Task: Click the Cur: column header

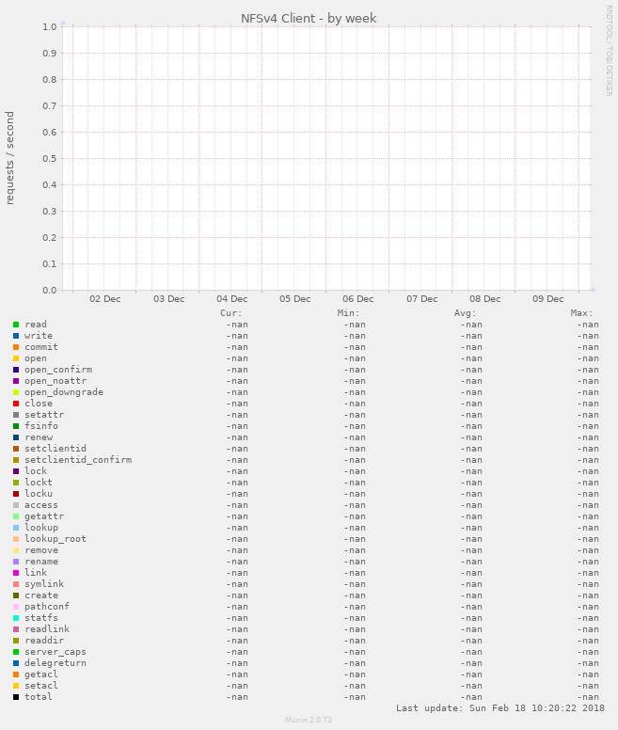Action: click(230, 313)
